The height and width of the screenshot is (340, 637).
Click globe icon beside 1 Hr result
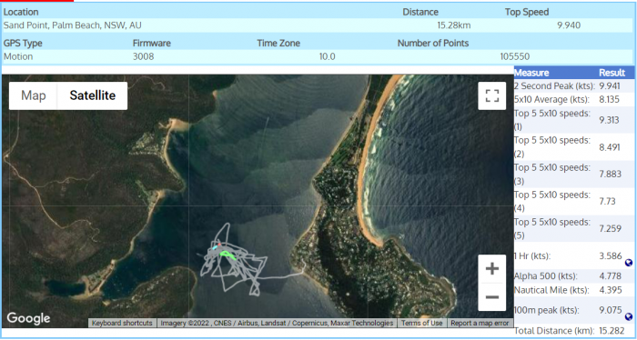click(x=629, y=263)
